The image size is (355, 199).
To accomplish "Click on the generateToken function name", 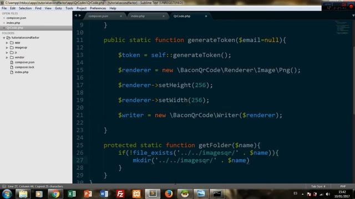I will click(211, 40).
